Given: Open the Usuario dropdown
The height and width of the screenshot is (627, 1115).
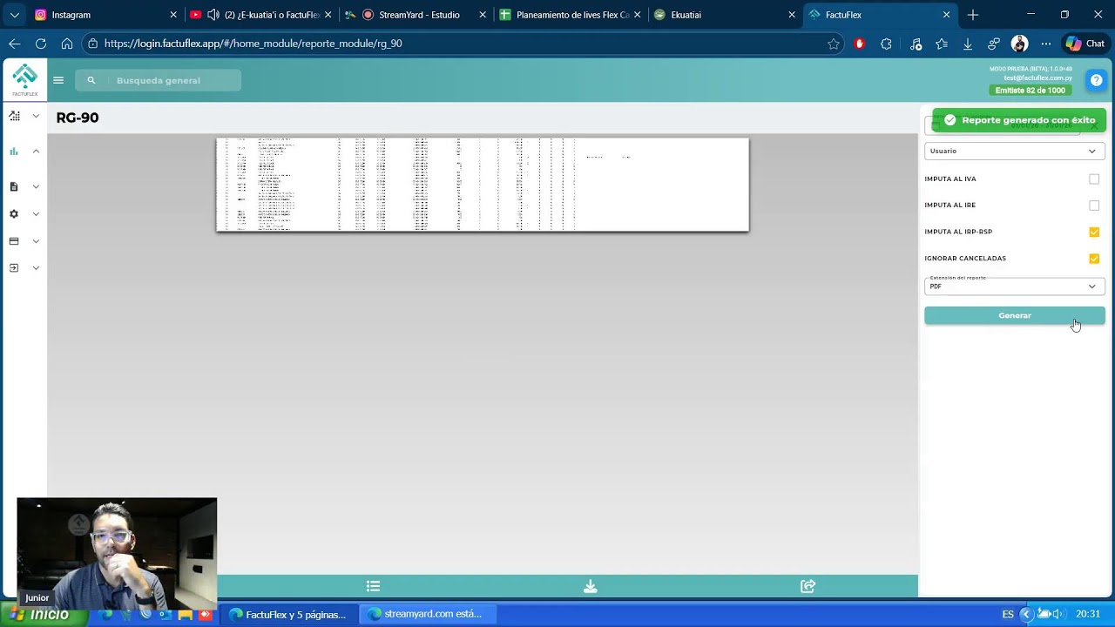Looking at the screenshot, I should [1015, 151].
